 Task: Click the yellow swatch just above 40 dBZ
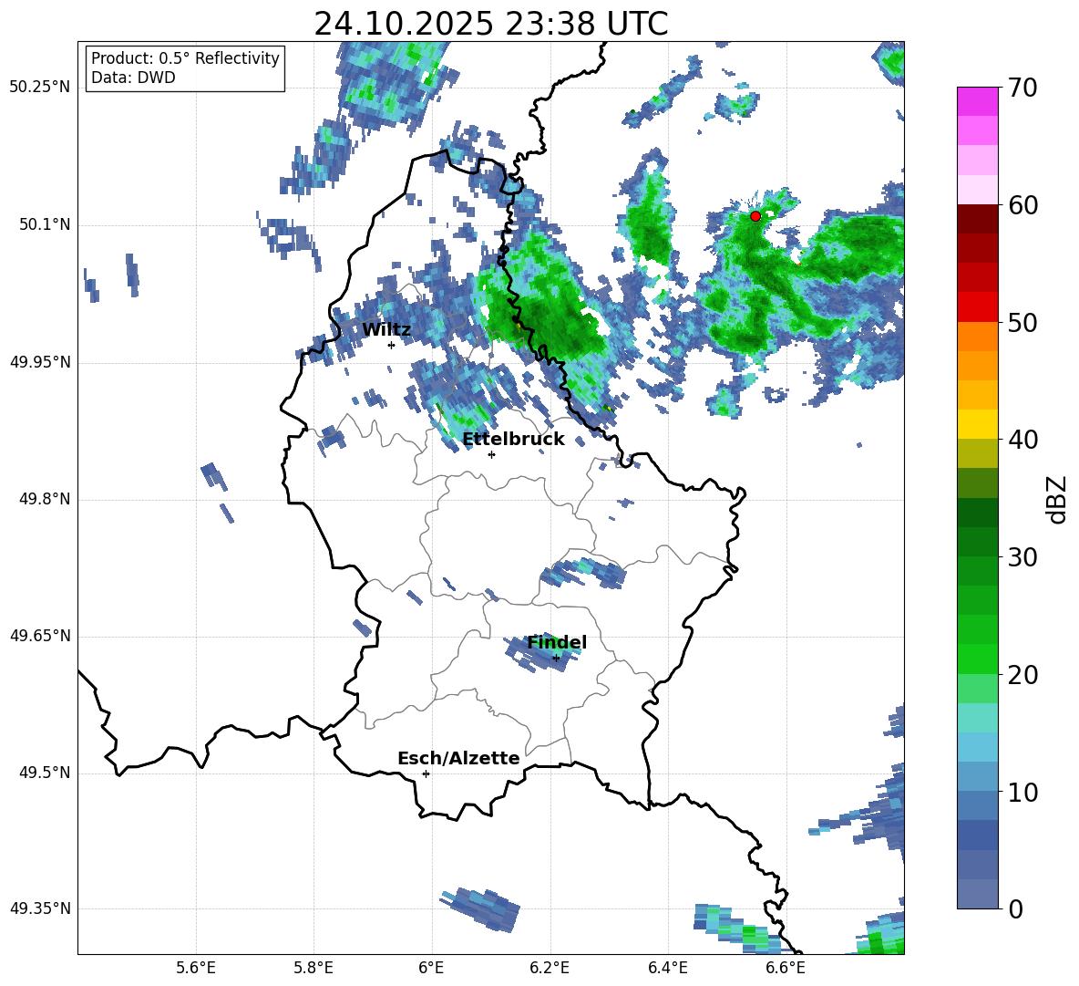(x=978, y=424)
